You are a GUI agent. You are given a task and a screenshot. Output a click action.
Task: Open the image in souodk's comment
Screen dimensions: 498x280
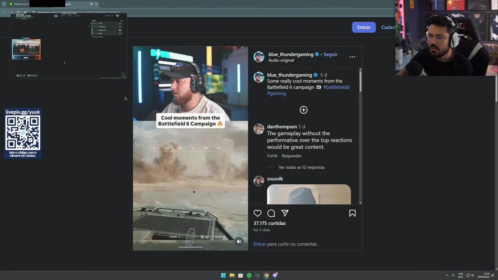(x=309, y=194)
